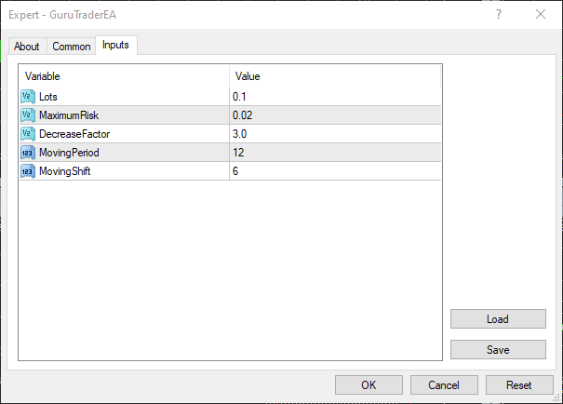Open the About tab
The height and width of the screenshot is (404, 563).
(27, 47)
